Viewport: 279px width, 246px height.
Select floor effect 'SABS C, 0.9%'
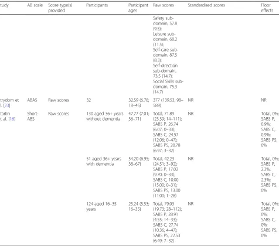click(x=268, y=132)
